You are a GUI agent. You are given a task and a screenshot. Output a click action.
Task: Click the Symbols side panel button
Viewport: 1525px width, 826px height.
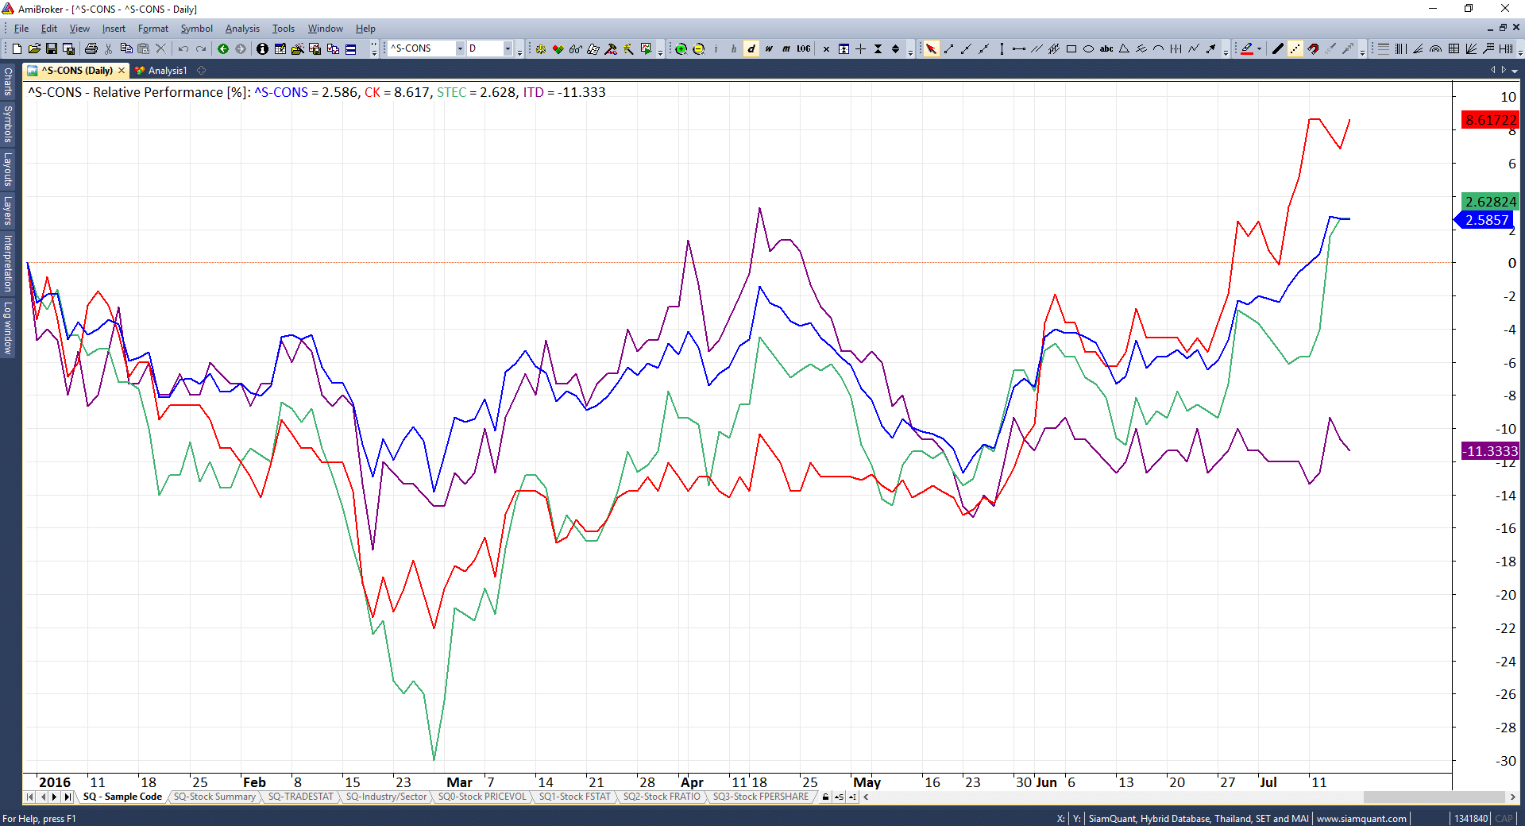pos(8,124)
